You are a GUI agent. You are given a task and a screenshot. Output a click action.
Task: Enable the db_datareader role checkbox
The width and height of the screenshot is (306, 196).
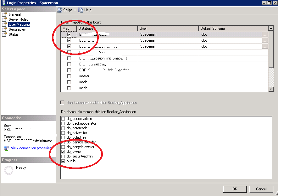[63, 128]
